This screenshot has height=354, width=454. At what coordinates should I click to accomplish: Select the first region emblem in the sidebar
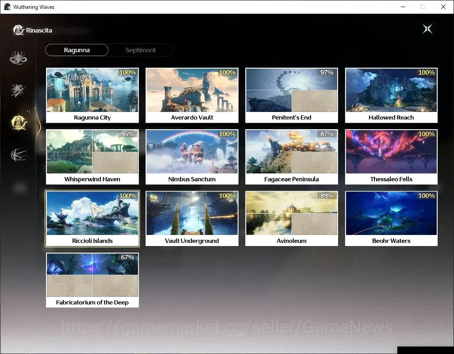click(x=18, y=58)
